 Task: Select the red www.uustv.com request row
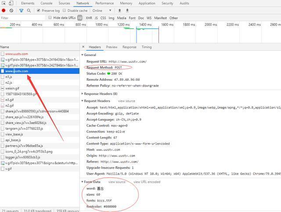pos(40,54)
